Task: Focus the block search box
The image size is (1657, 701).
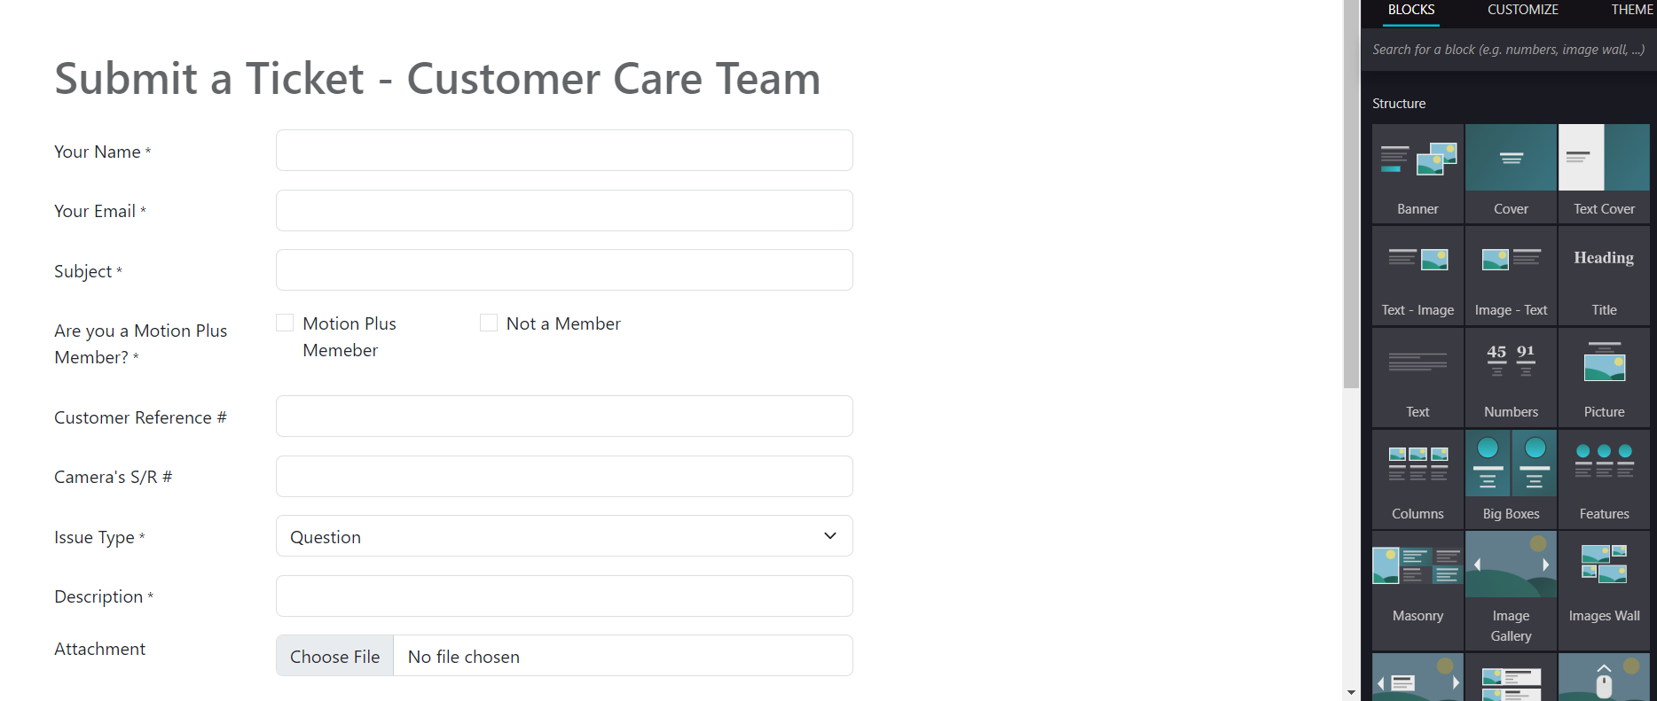Action: 1508,50
